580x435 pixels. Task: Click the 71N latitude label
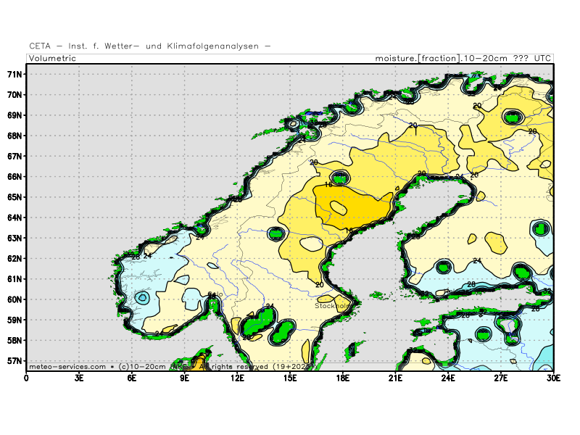14,75
